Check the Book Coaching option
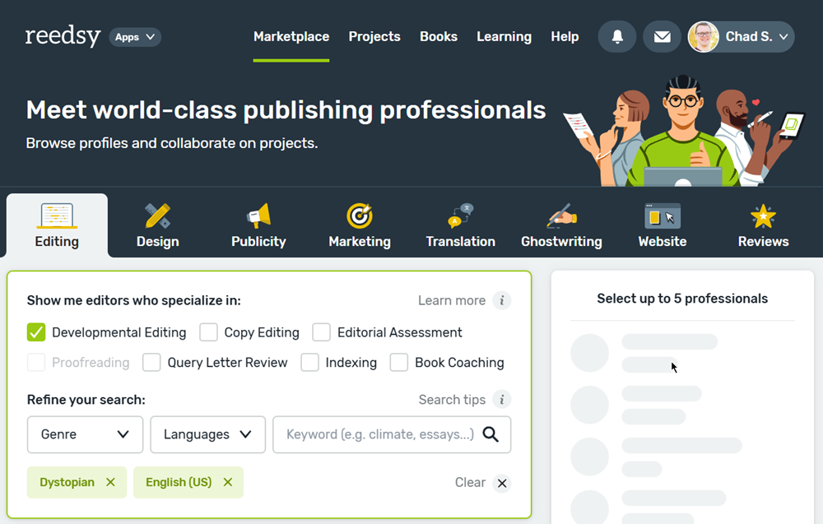The image size is (823, 524). click(399, 363)
